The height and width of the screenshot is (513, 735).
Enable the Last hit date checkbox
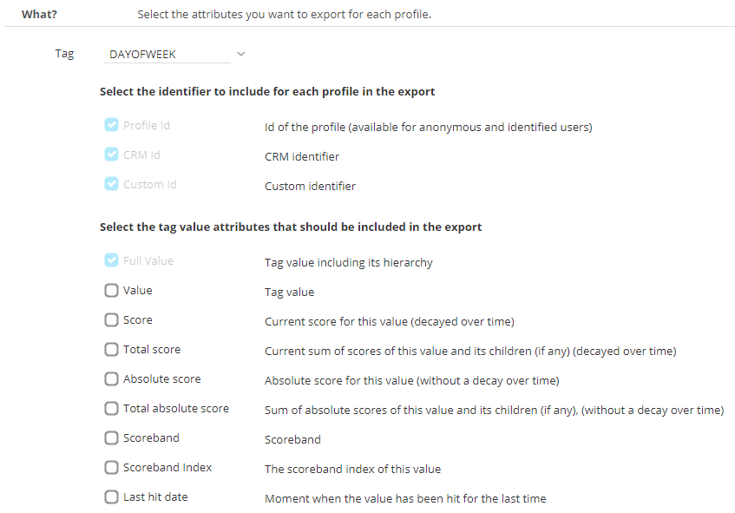[x=111, y=497]
